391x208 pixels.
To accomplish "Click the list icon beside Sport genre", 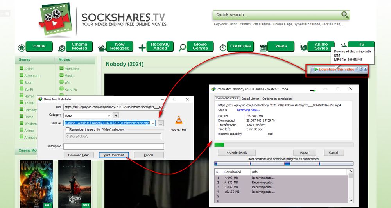I will tap(22, 82).
